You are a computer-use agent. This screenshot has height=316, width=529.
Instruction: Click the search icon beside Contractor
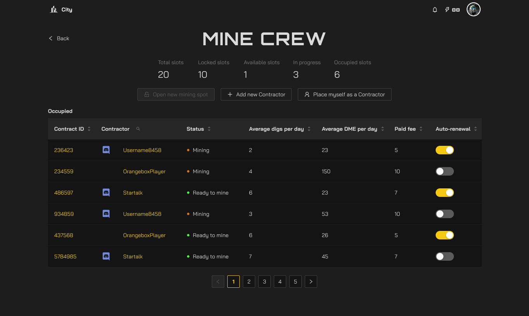(138, 129)
